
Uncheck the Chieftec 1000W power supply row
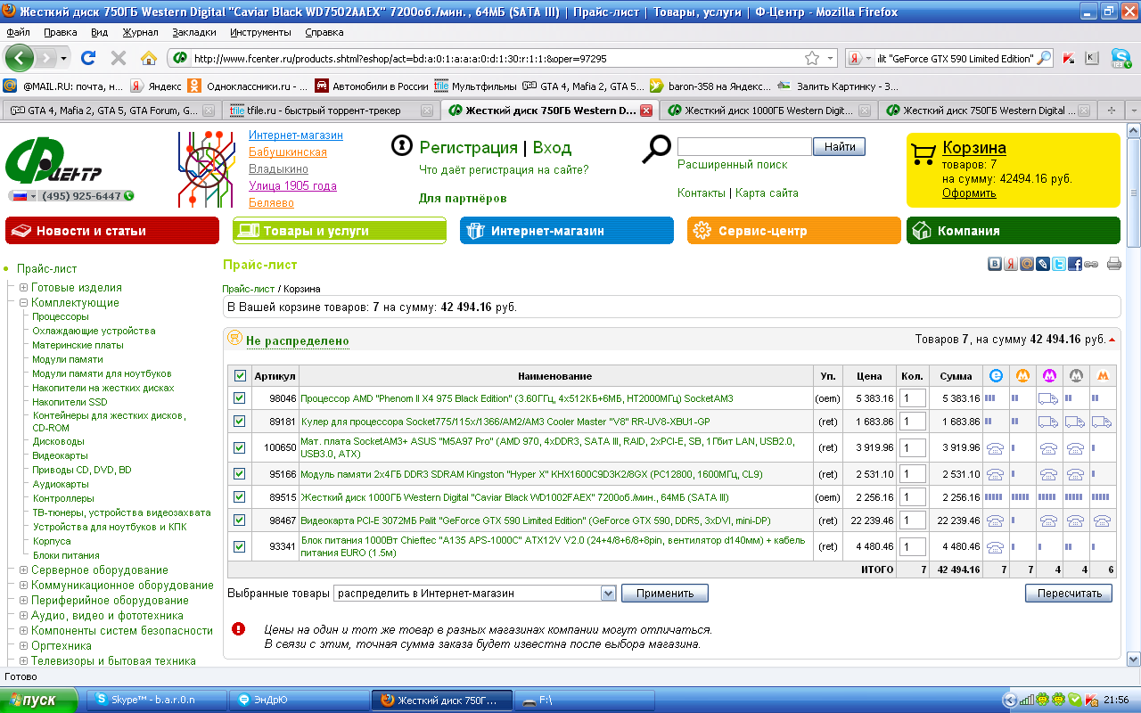(x=240, y=546)
